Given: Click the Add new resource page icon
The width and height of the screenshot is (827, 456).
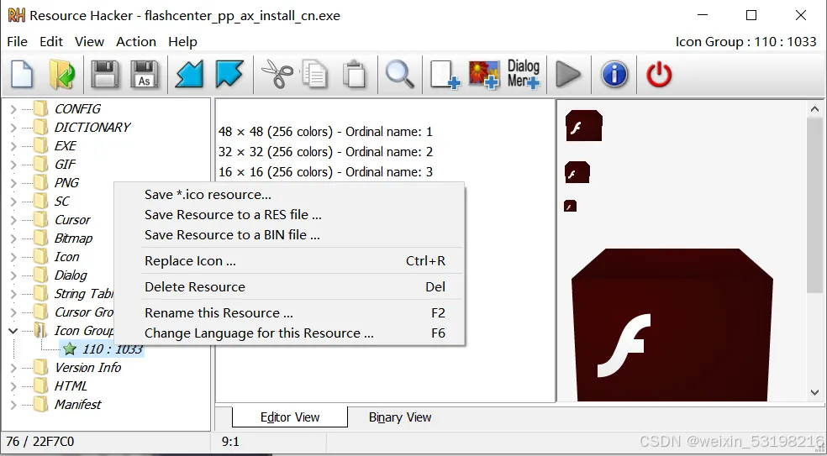Looking at the screenshot, I should coord(445,75).
